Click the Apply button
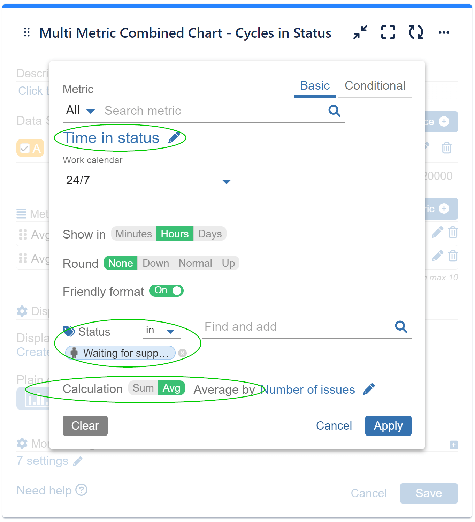The width and height of the screenshot is (475, 522). tap(388, 425)
